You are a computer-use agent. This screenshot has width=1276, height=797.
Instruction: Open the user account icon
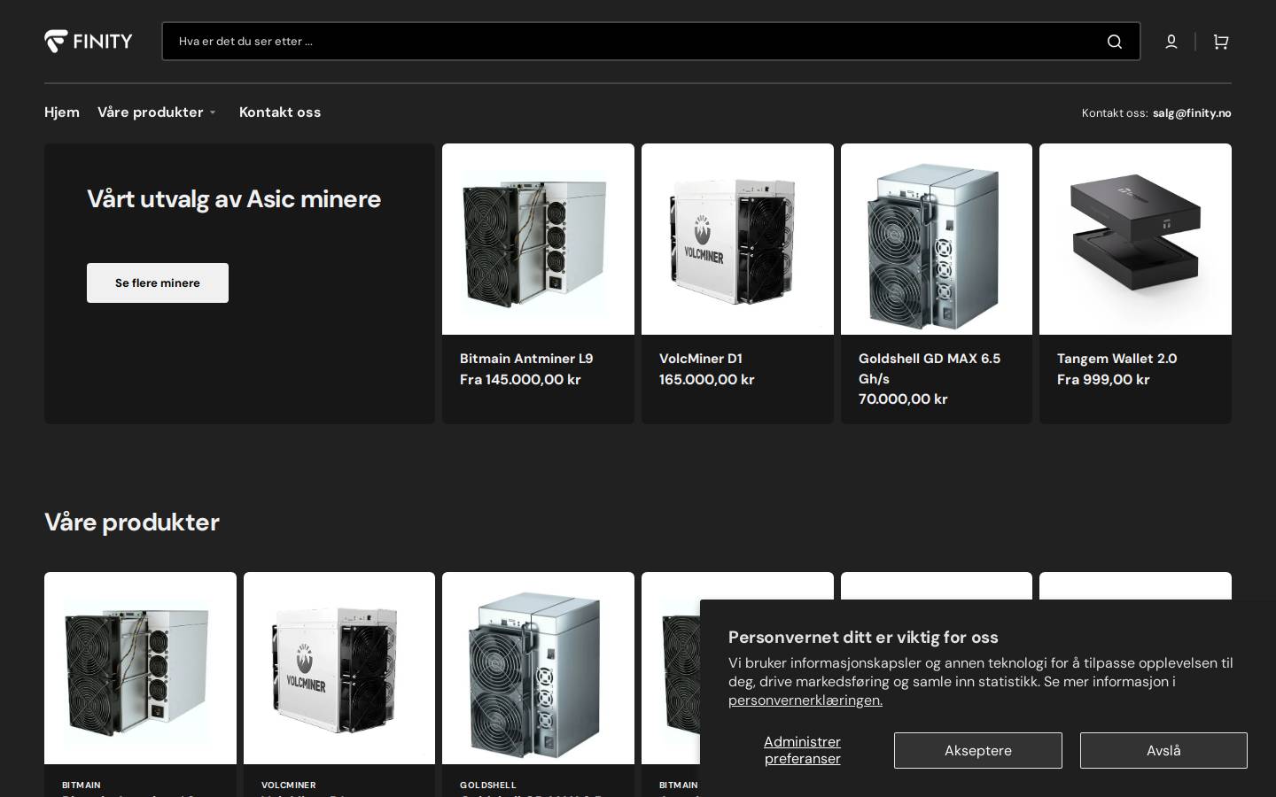(x=1171, y=42)
